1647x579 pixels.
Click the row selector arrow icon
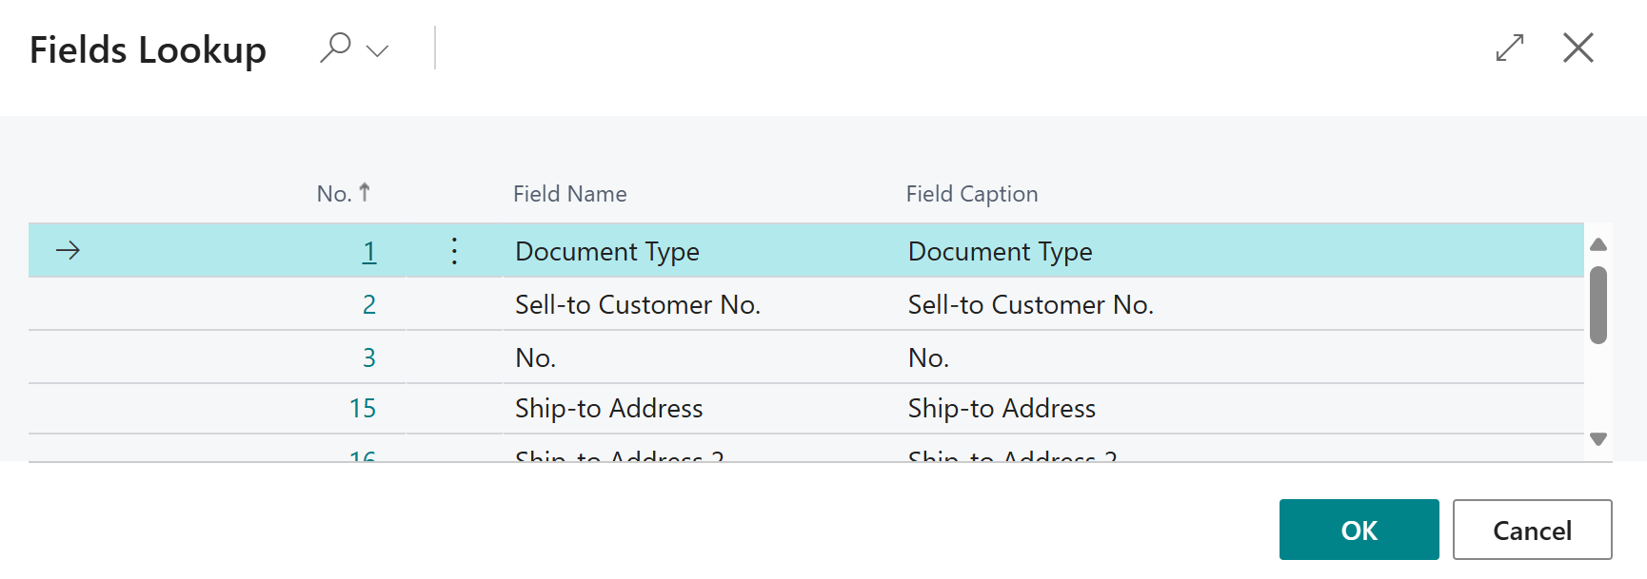68,251
